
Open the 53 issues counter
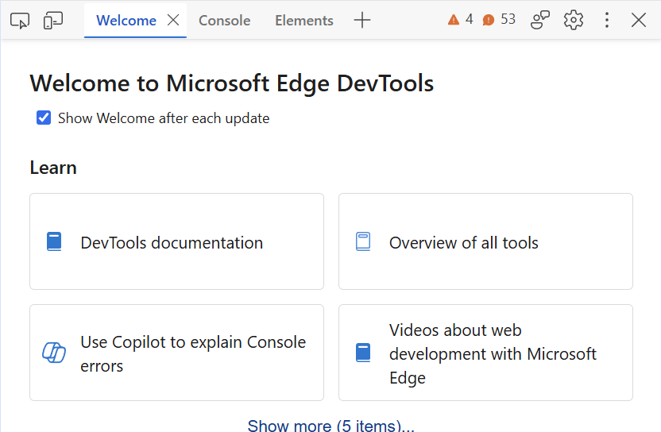499,19
